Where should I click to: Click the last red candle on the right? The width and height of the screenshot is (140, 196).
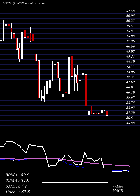[107, 113]
